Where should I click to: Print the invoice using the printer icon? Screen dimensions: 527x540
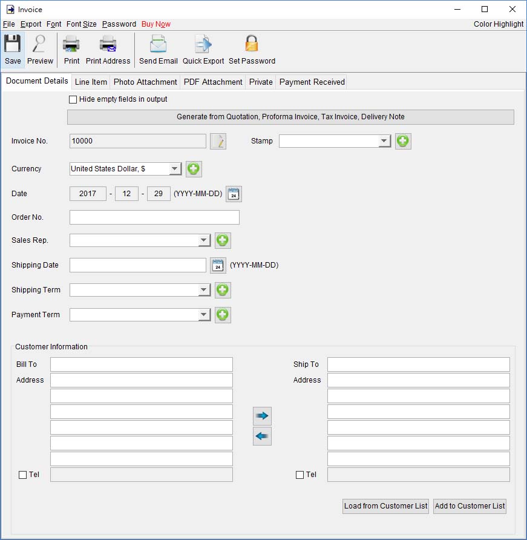click(71, 50)
